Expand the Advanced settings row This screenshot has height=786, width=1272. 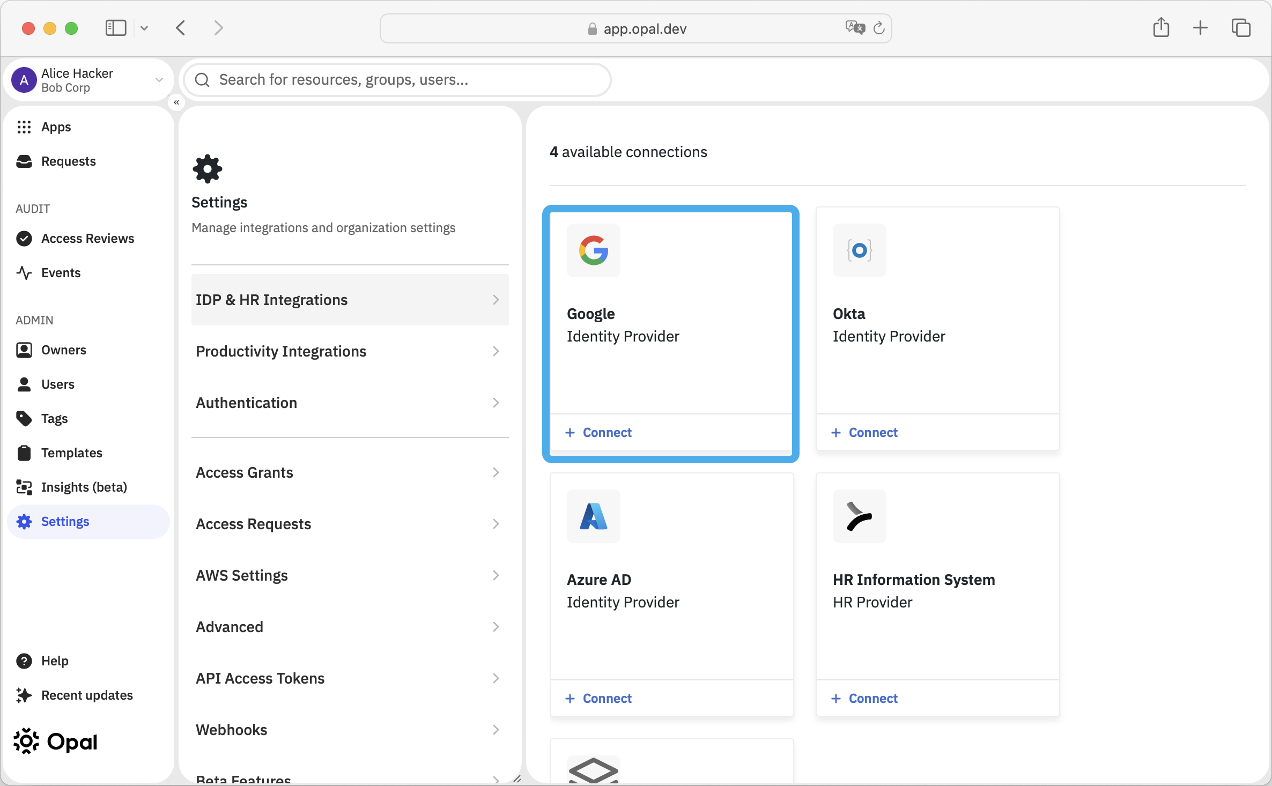(x=350, y=627)
